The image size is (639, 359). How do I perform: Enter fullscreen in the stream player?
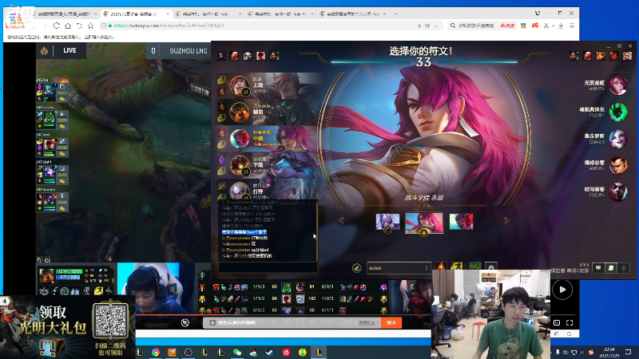570,323
